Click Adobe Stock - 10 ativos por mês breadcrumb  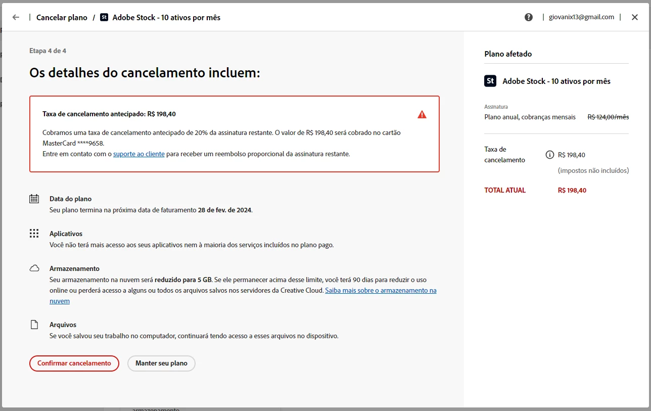[x=166, y=17]
